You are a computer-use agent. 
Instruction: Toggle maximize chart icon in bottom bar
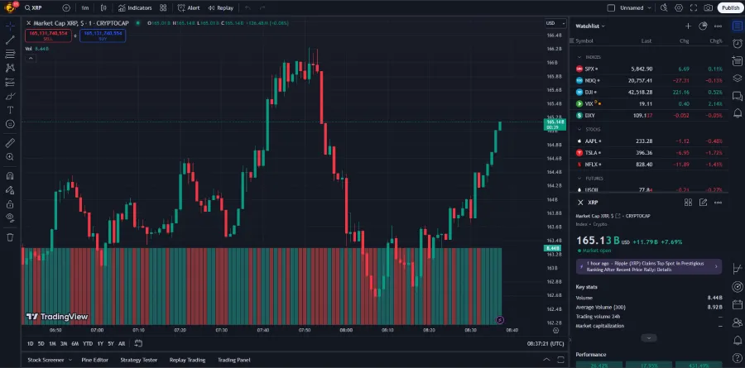560,360
